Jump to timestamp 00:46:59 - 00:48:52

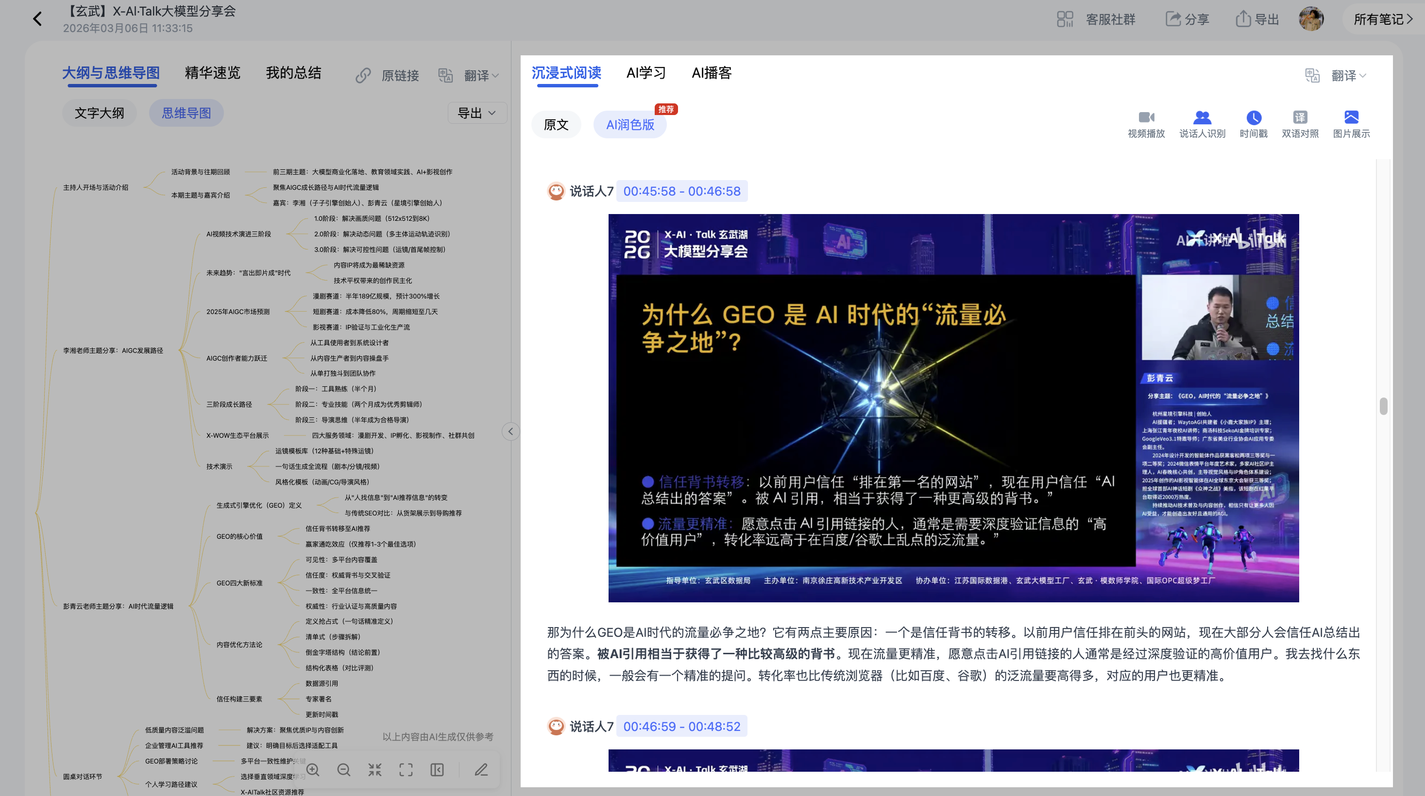[x=682, y=726]
